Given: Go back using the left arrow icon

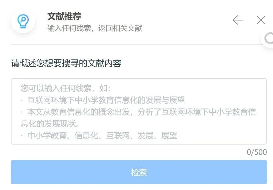Looking at the screenshot, I should 238,20.
